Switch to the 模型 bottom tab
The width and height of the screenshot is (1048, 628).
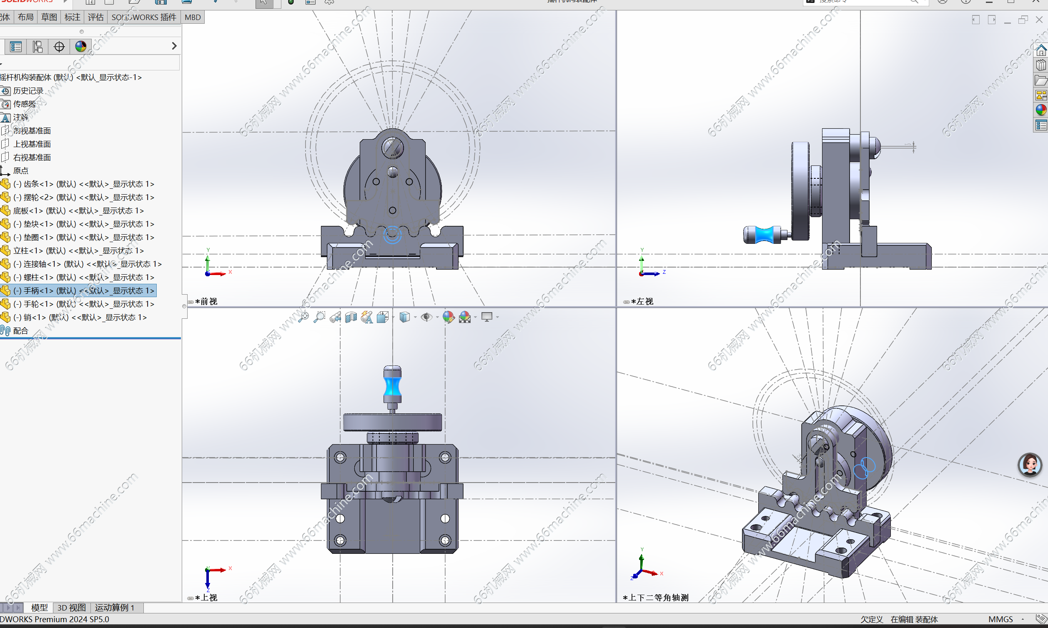[39, 608]
